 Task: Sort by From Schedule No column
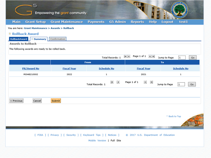point(106,68)
